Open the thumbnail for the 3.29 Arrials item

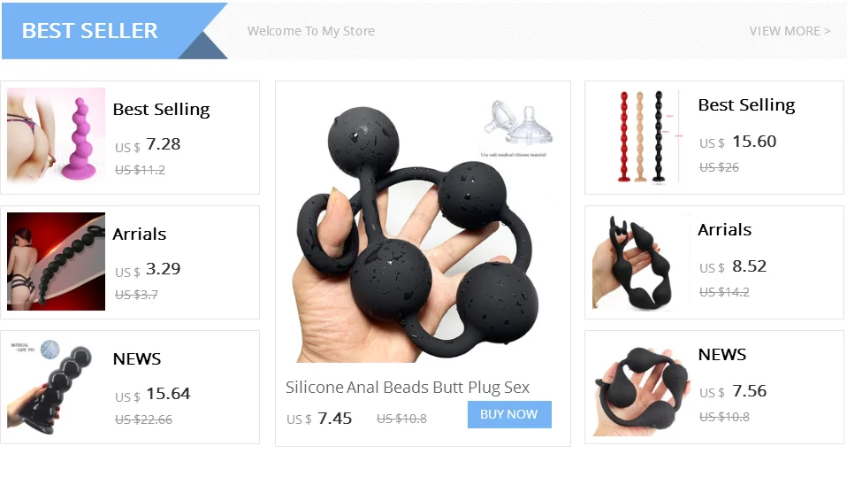pyautogui.click(x=57, y=261)
